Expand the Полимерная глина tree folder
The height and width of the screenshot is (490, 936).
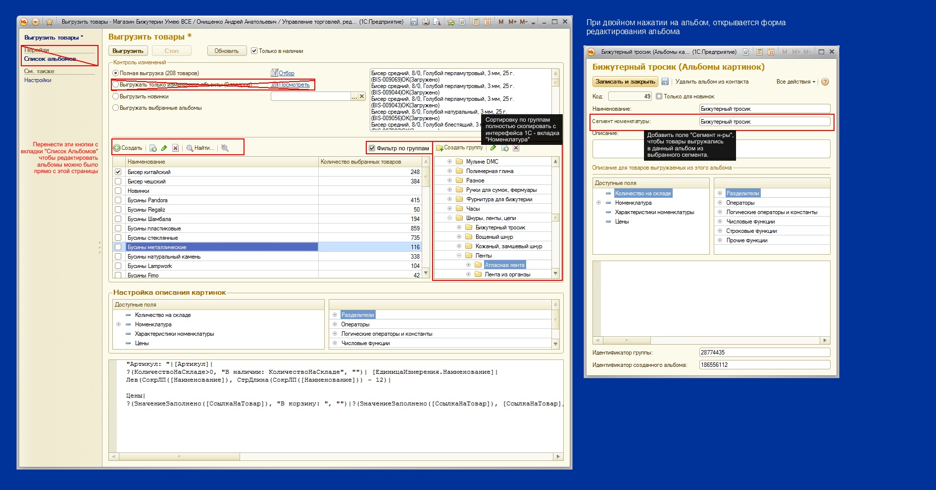point(449,171)
